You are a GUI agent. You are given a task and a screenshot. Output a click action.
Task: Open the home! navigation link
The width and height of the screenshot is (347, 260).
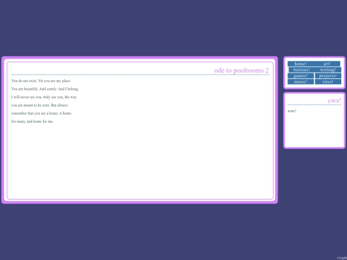click(301, 64)
